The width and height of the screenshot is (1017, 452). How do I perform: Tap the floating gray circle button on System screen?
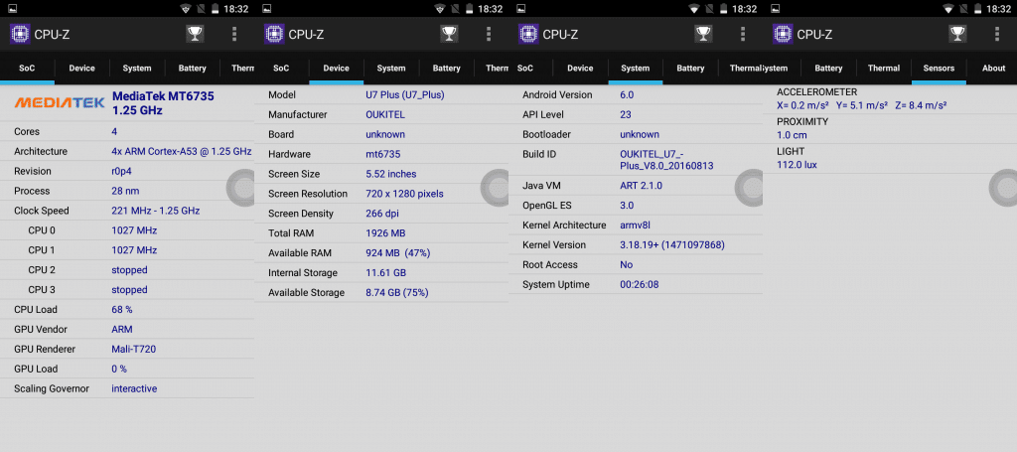[x=749, y=188]
